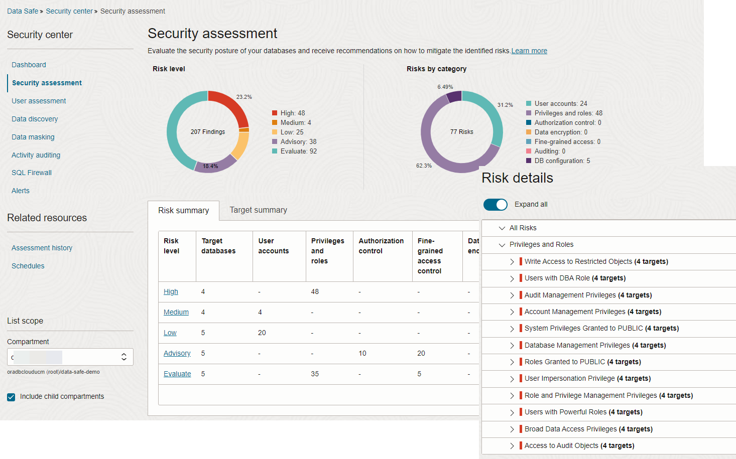
Task: Collapse the All Risks tree
Action: pos(502,228)
